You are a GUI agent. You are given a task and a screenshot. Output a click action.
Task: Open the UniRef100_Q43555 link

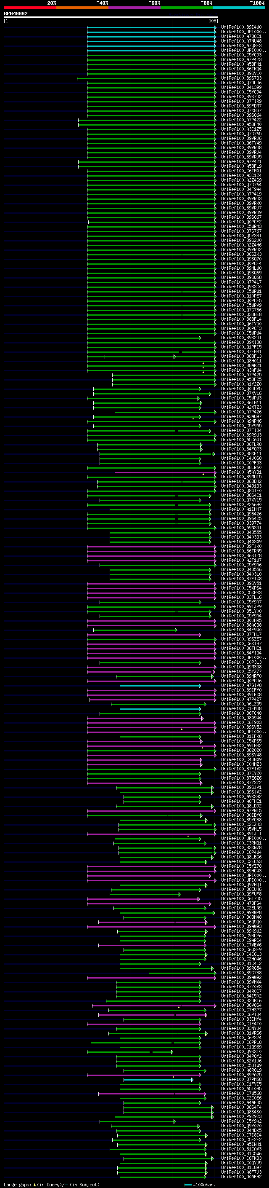(x=241, y=532)
